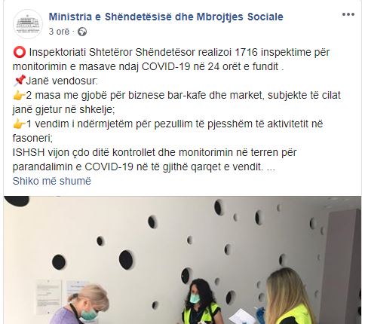Click pointing-hand emoji next to "2 masa"

click(19, 96)
